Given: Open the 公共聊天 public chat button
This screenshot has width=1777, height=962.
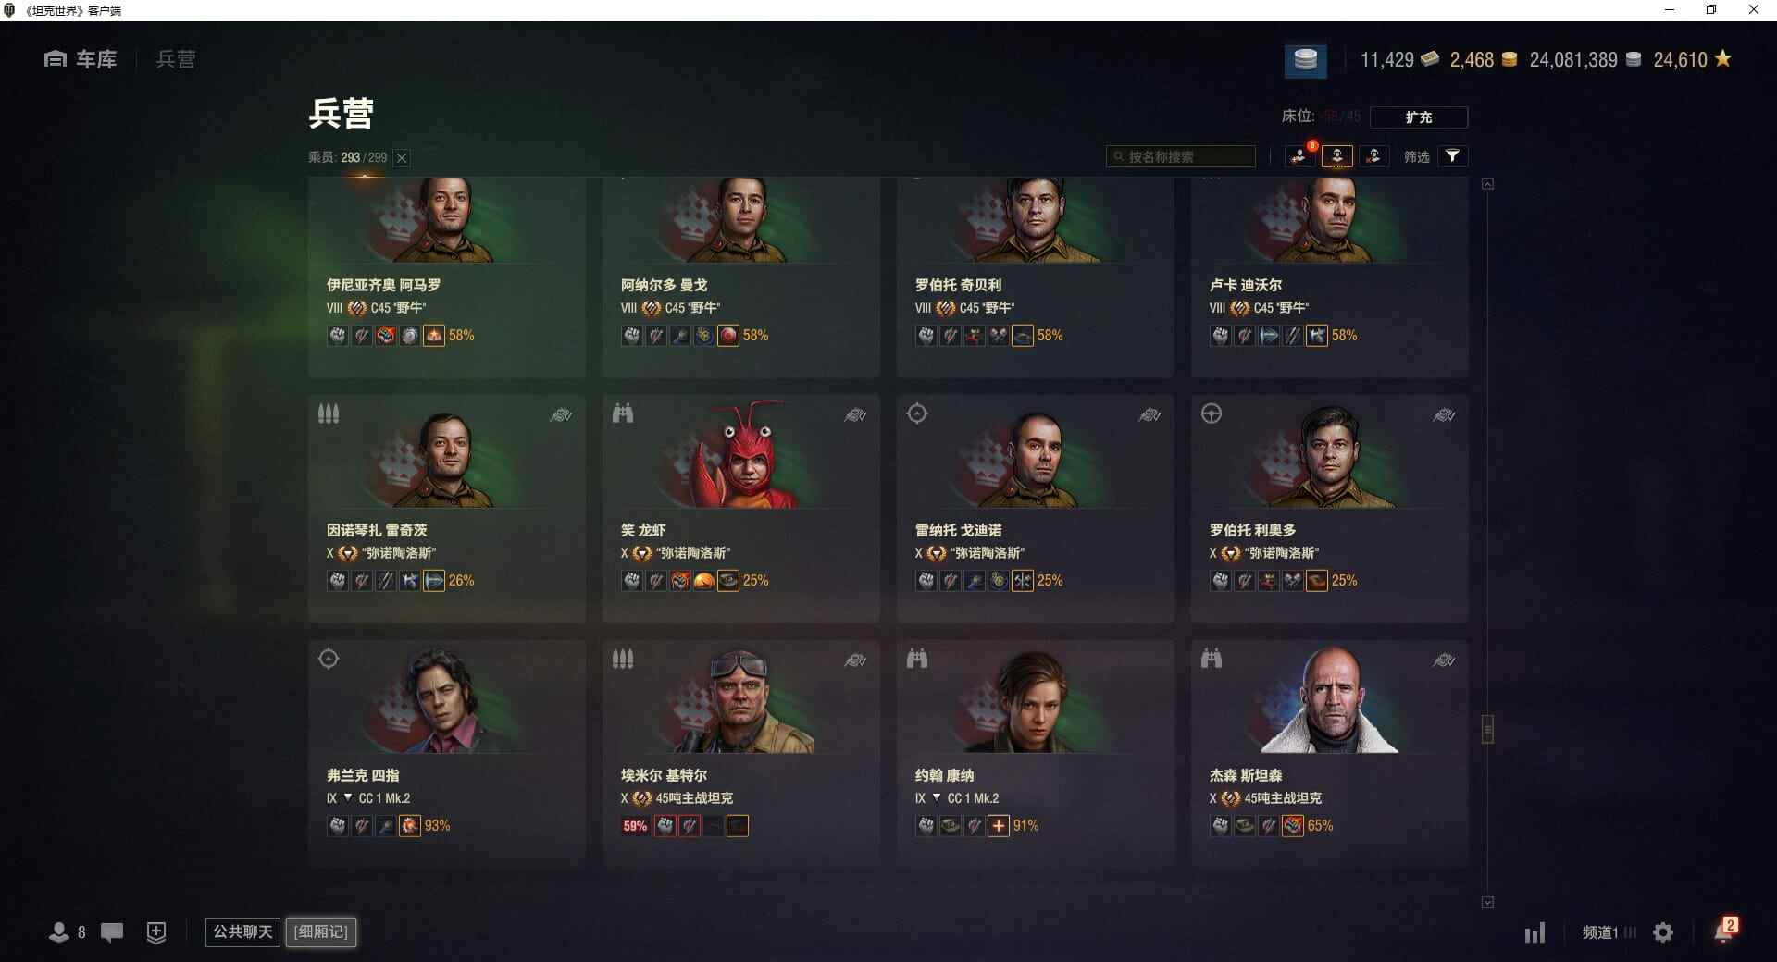Looking at the screenshot, I should tap(242, 931).
